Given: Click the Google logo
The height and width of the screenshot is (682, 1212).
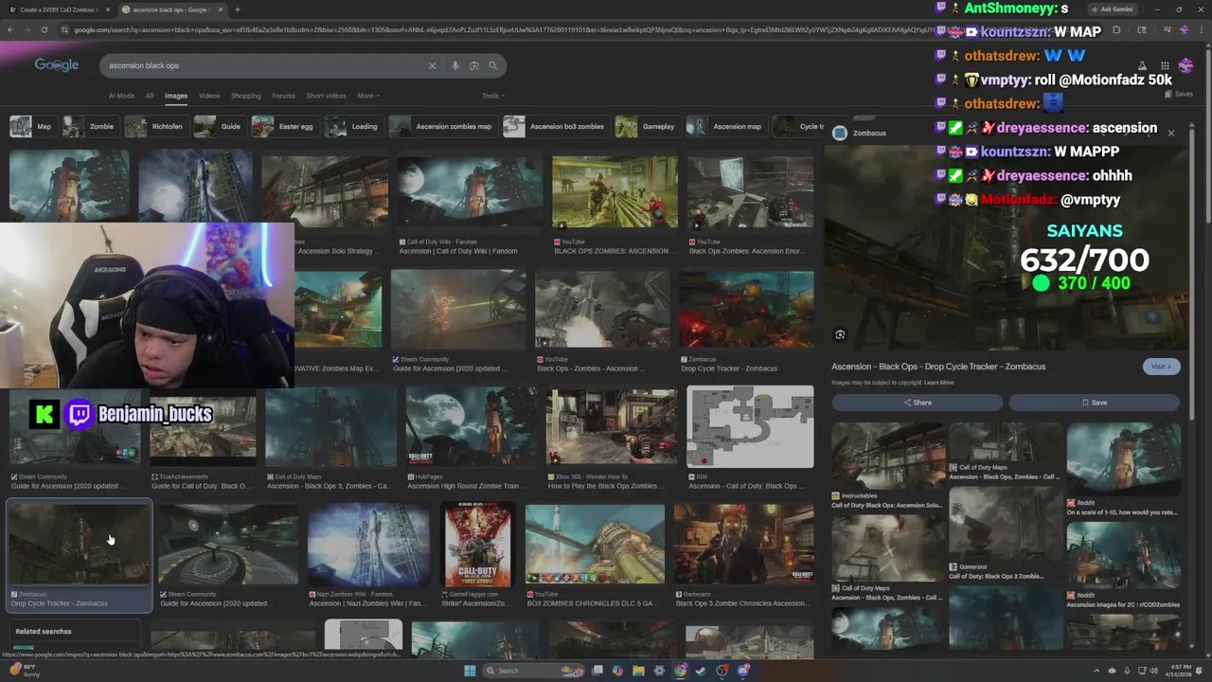Looking at the screenshot, I should [x=57, y=64].
